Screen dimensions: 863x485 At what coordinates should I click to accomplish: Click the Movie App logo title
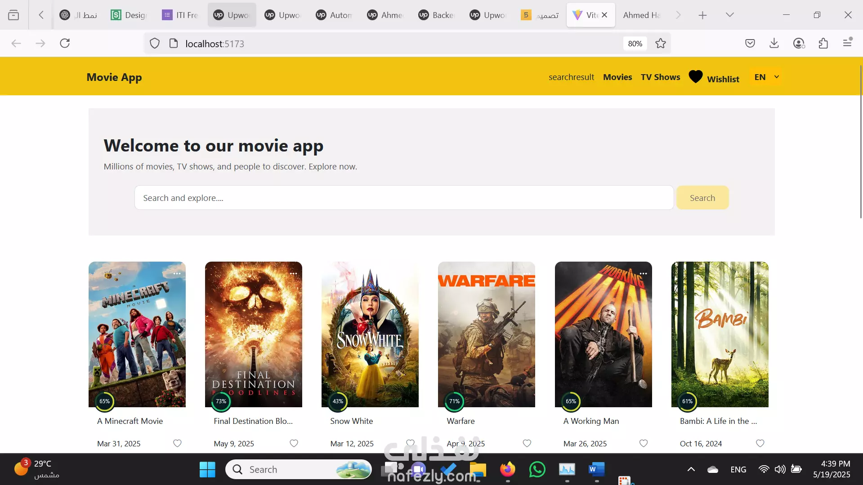[x=114, y=77]
